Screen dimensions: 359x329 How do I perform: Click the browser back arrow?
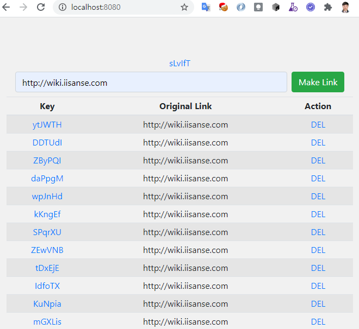coord(7,7)
